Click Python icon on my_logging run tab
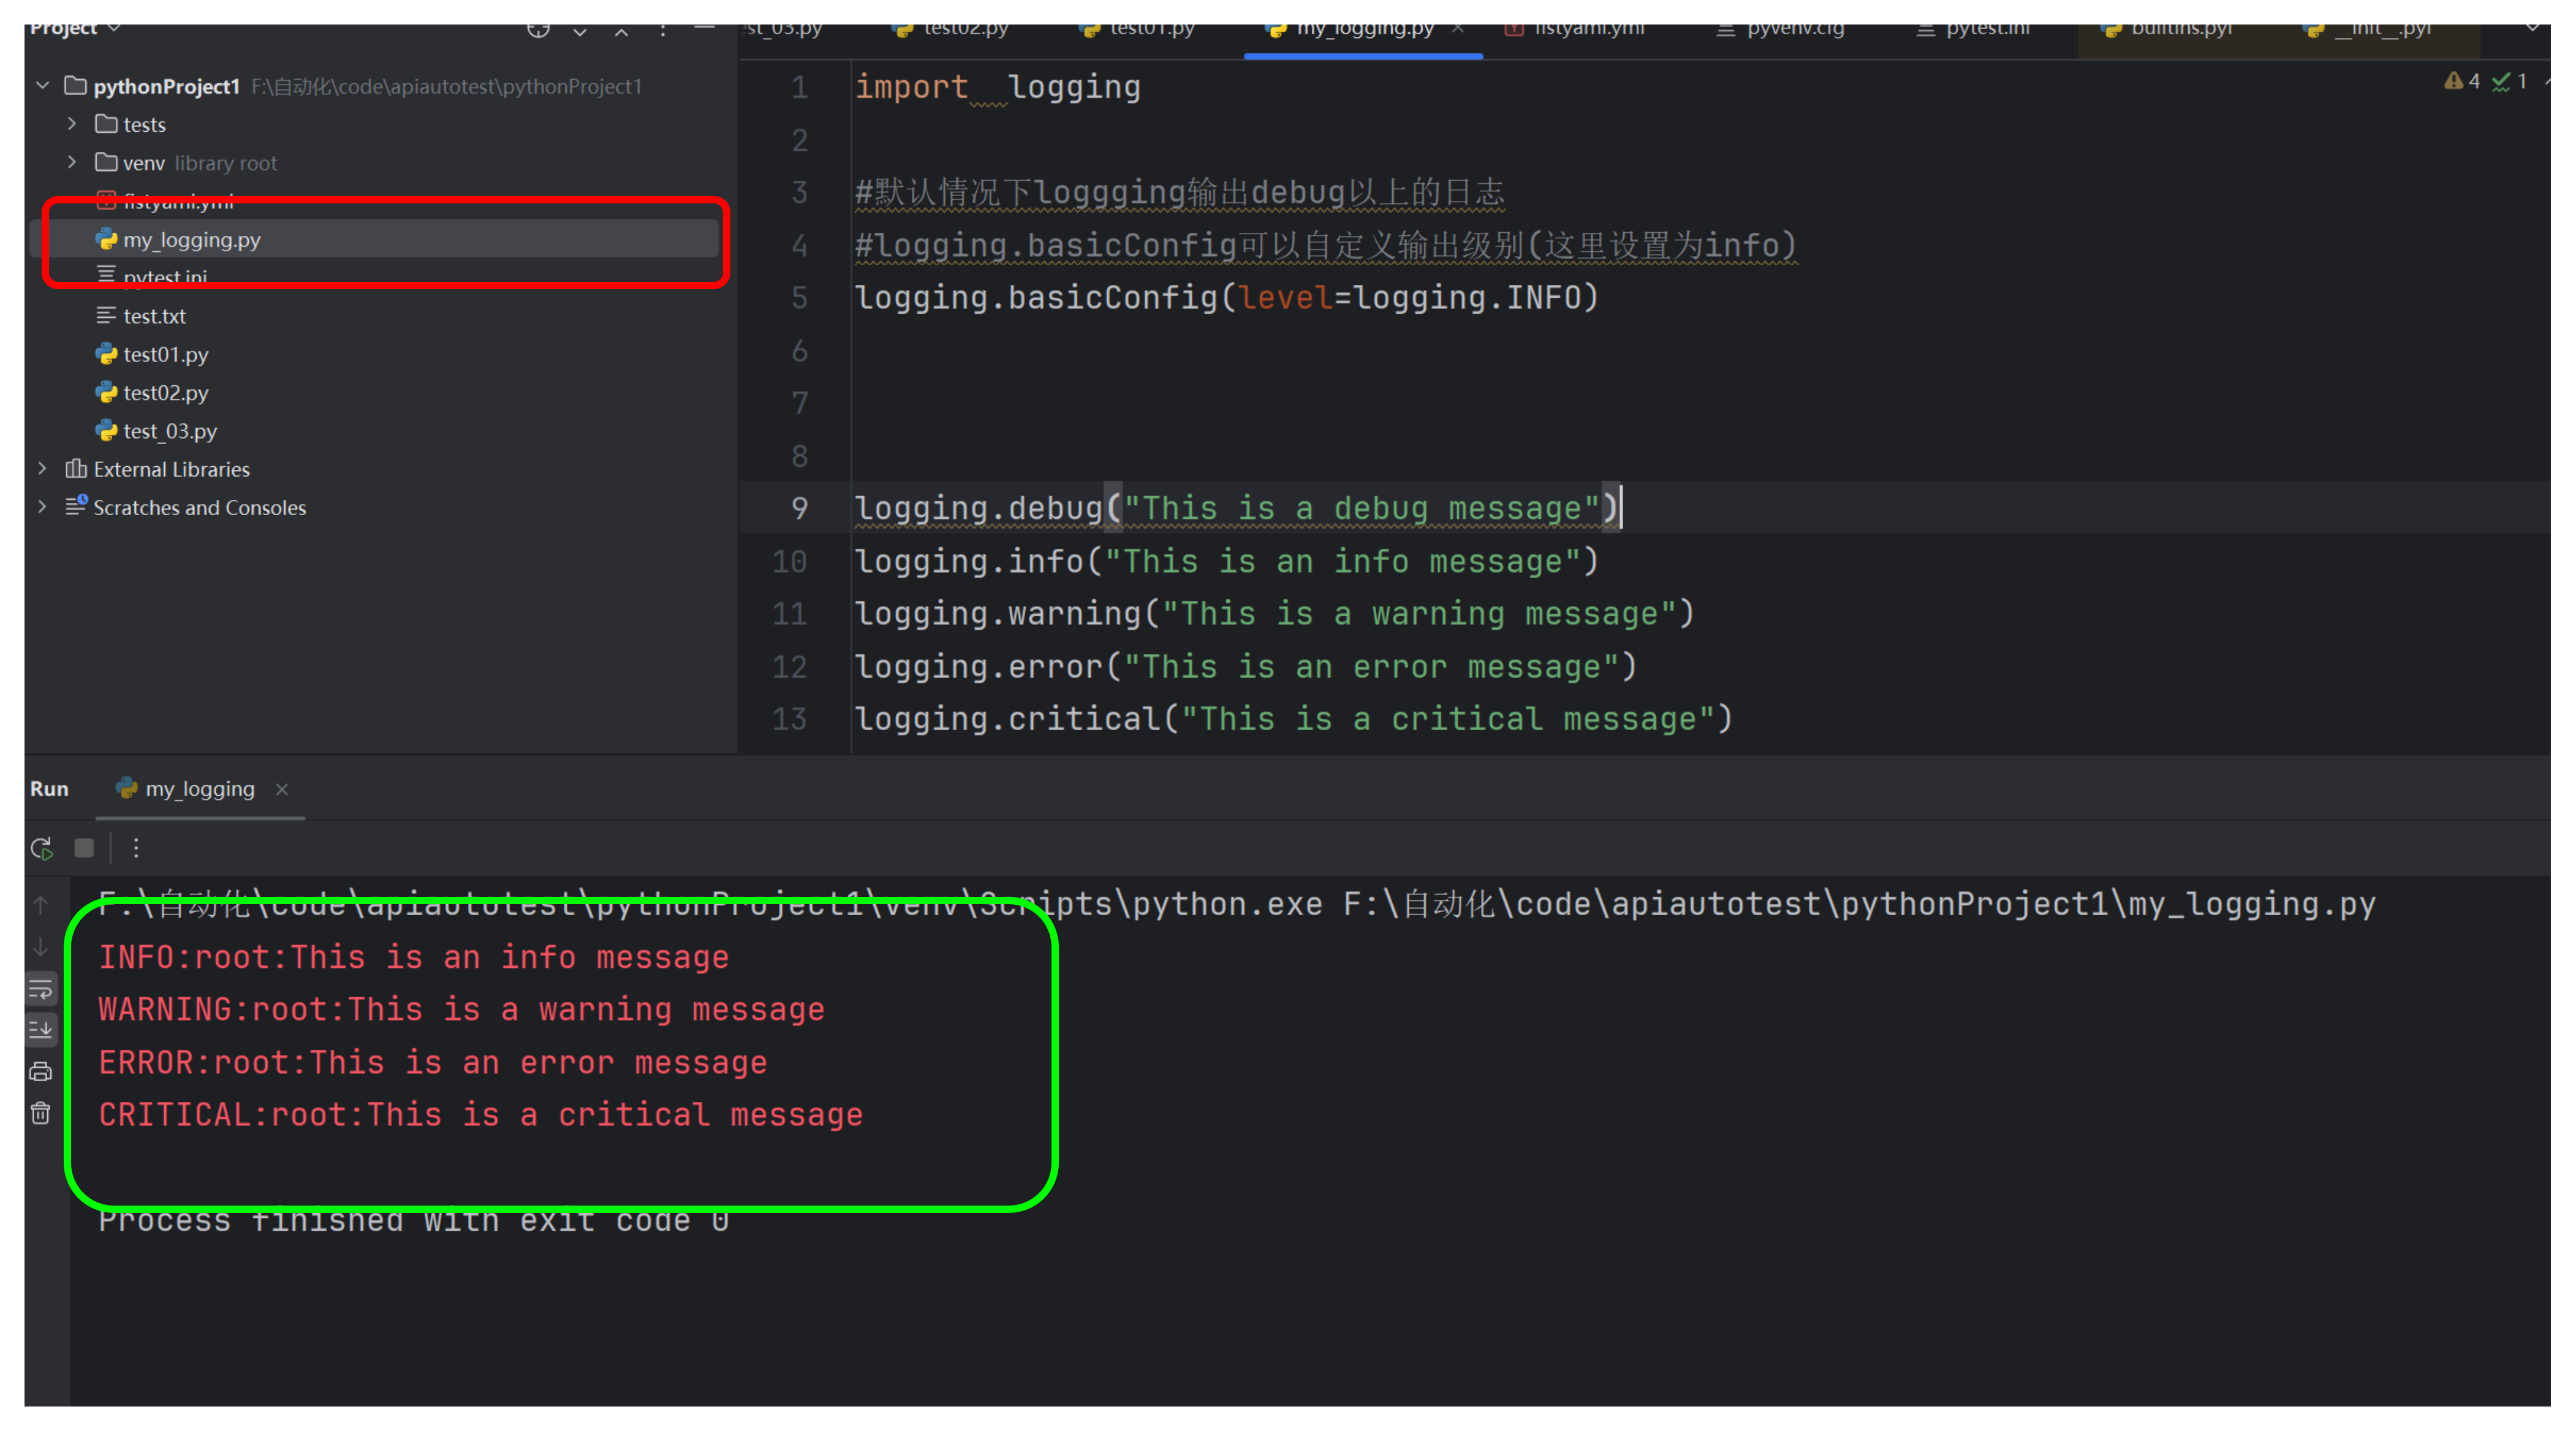The width and height of the screenshot is (2576, 1431). (x=126, y=788)
